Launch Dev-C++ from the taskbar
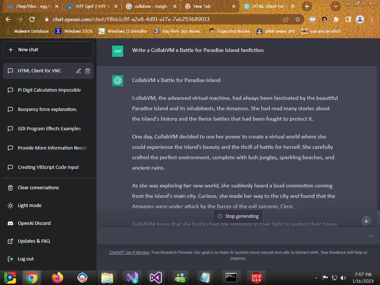The width and height of the screenshot is (380, 285). (x=256, y=278)
